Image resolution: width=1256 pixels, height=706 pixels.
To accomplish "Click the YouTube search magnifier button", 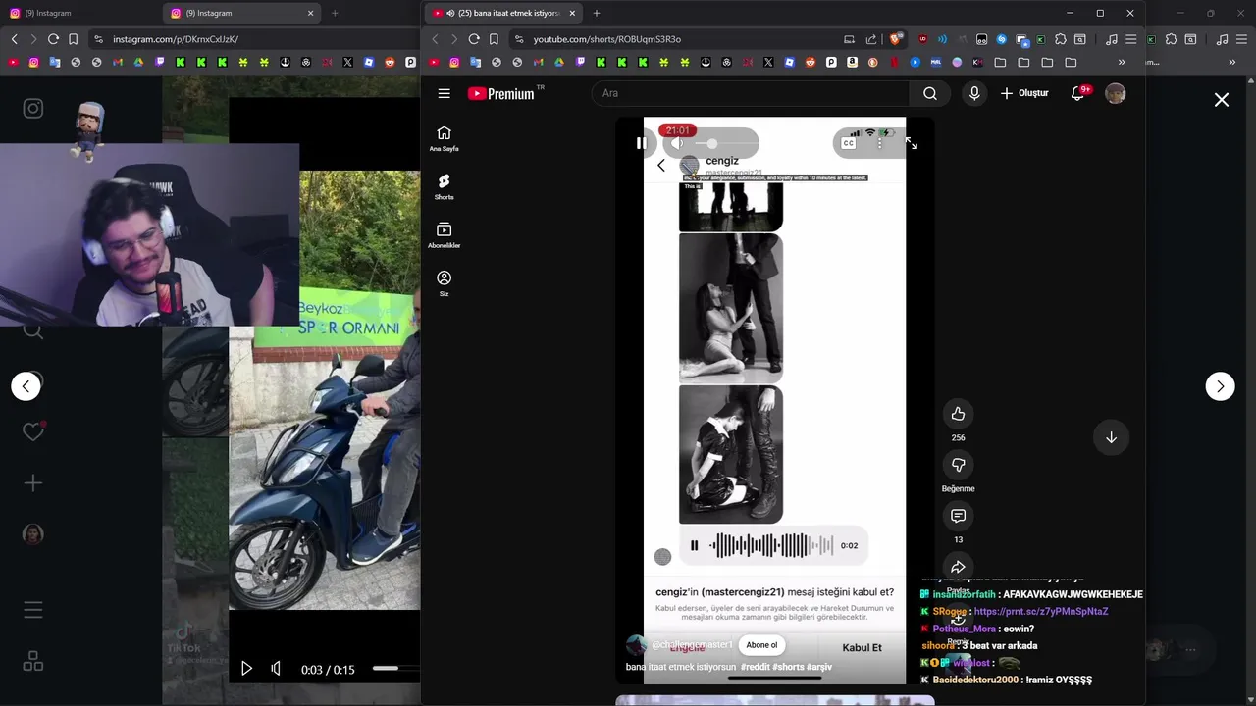I will coord(930,93).
